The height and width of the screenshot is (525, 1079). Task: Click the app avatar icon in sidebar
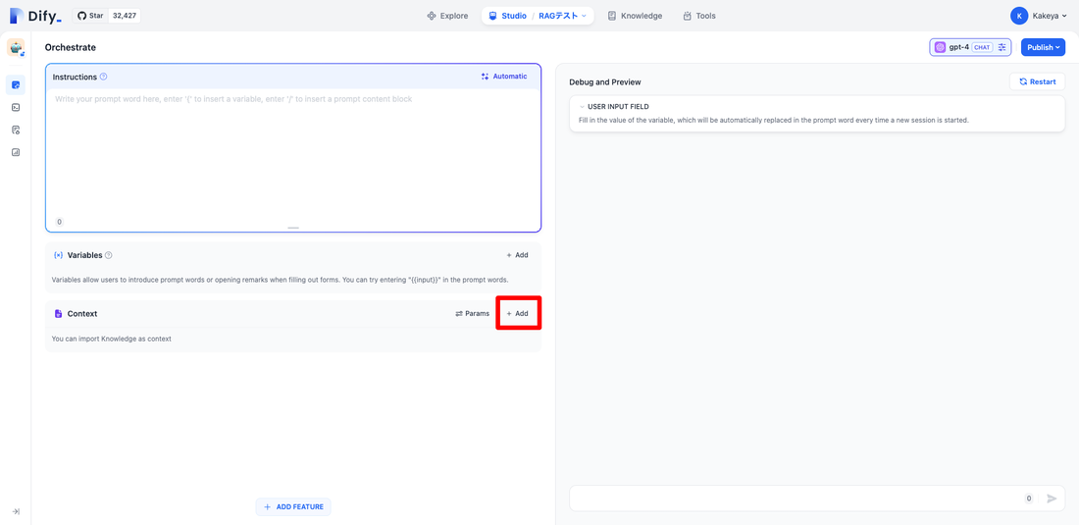tap(16, 48)
